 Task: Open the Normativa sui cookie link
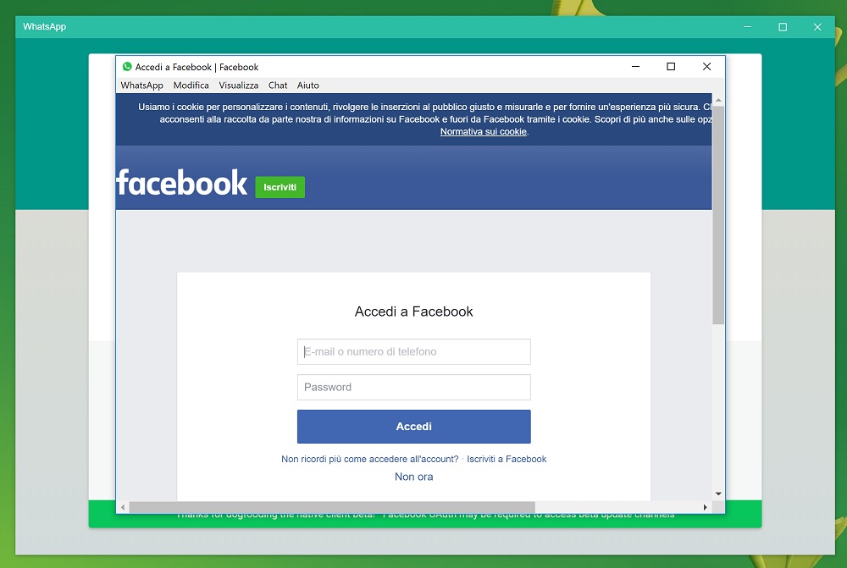pos(484,132)
